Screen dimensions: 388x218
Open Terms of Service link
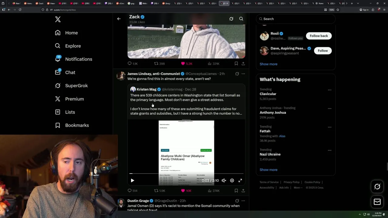269,182
